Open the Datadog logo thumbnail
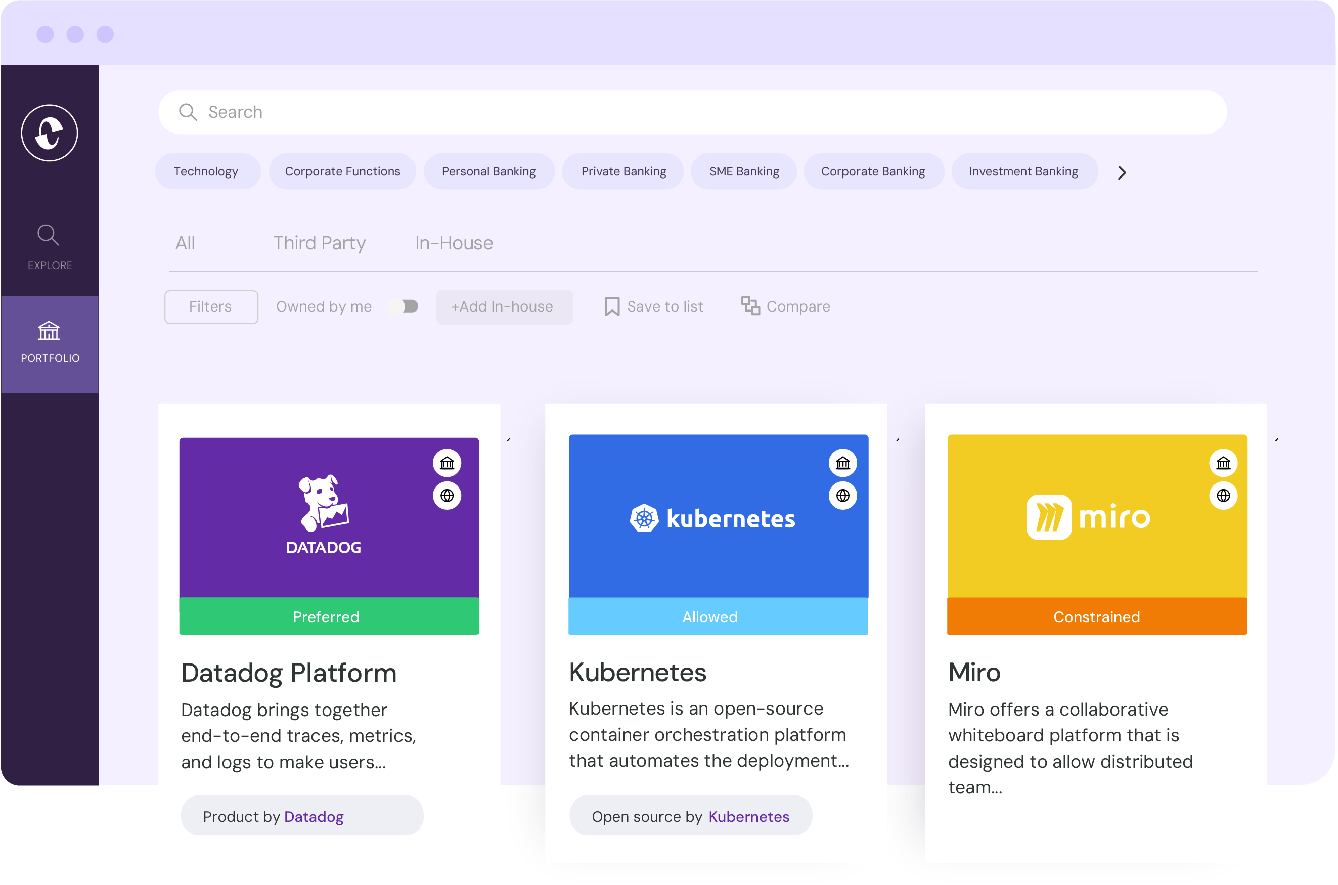The height and width of the screenshot is (885, 1338). pos(329,518)
